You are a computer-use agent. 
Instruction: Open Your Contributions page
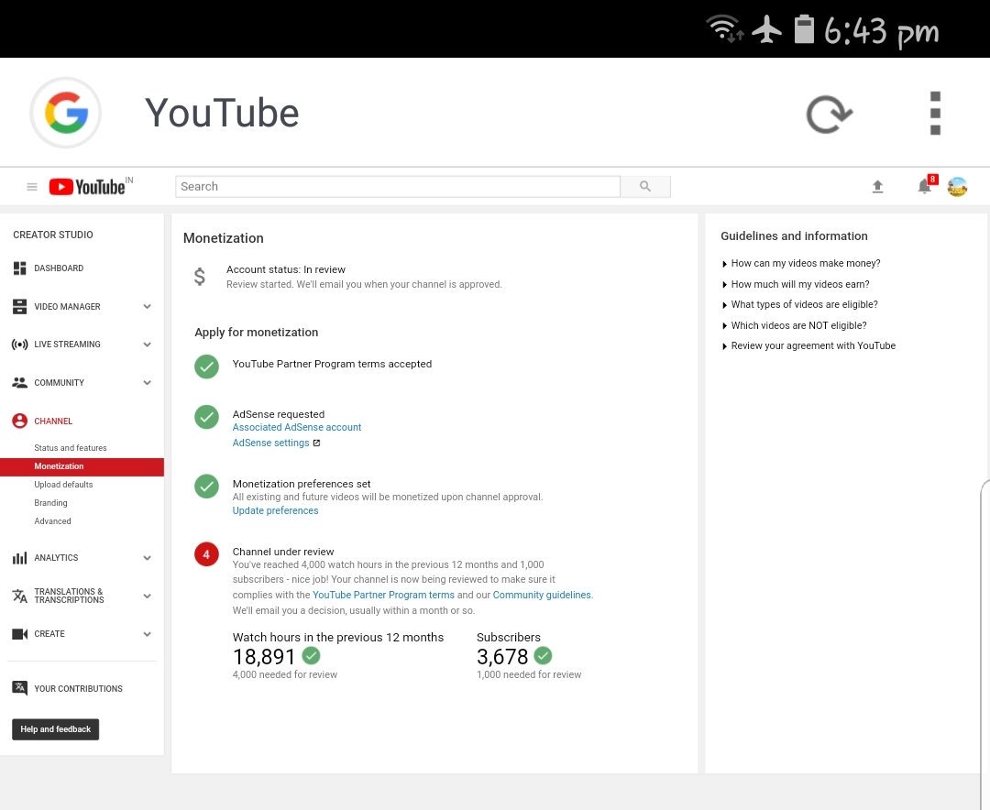(x=78, y=689)
